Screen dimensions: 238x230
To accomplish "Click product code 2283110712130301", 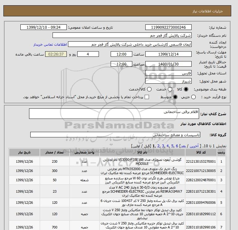I will [201, 191].
